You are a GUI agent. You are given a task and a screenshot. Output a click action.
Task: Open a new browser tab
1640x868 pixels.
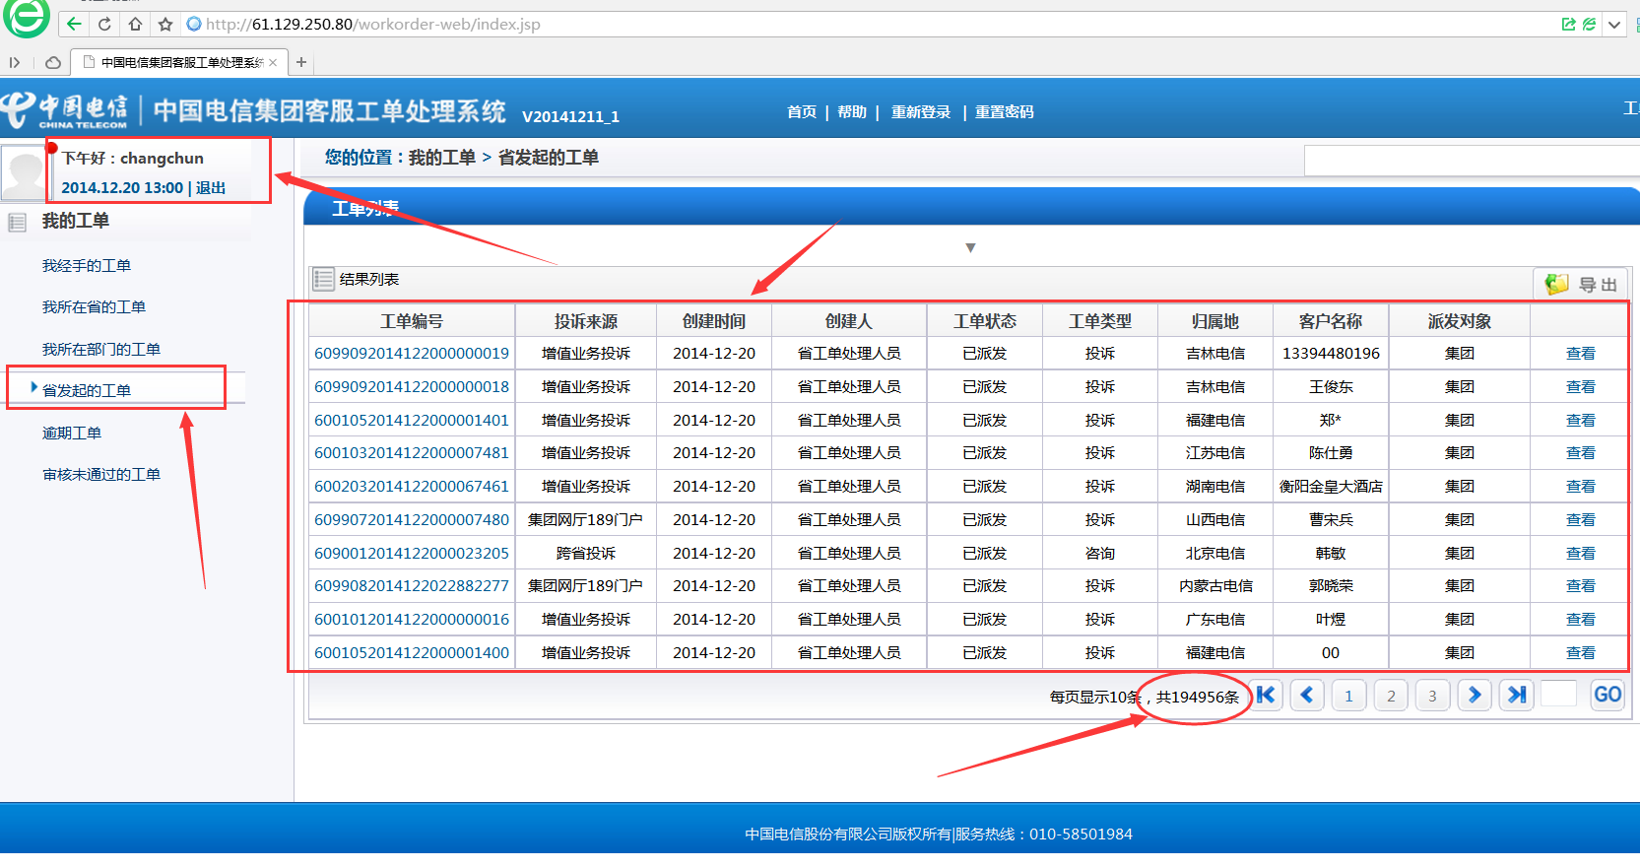pos(301,62)
